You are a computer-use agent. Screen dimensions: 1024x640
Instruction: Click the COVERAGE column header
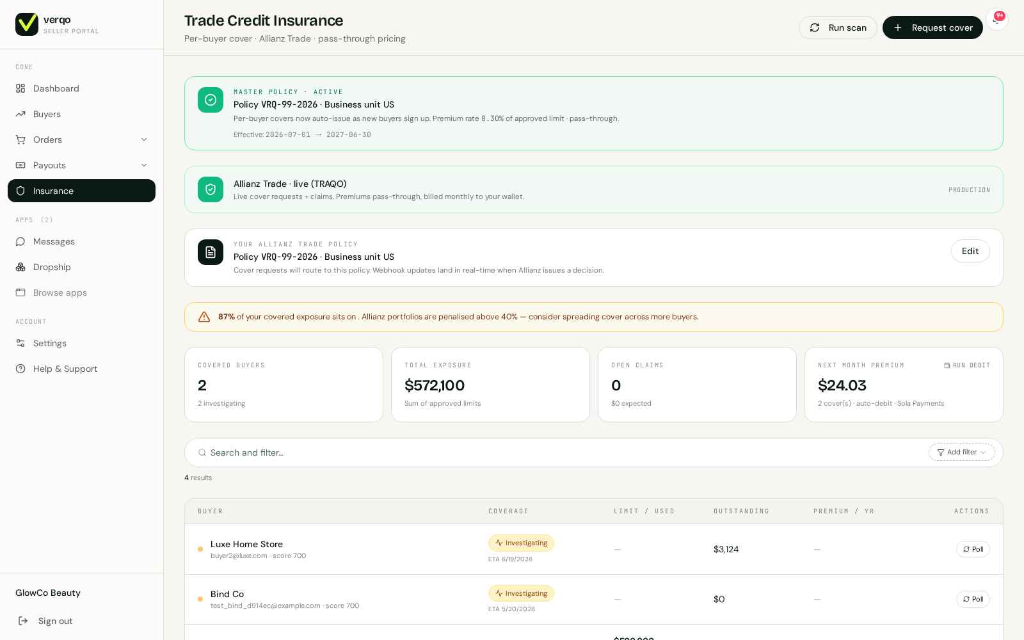508,511
